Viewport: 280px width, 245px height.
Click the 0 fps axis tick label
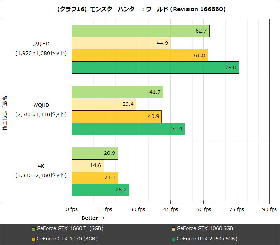72,209
